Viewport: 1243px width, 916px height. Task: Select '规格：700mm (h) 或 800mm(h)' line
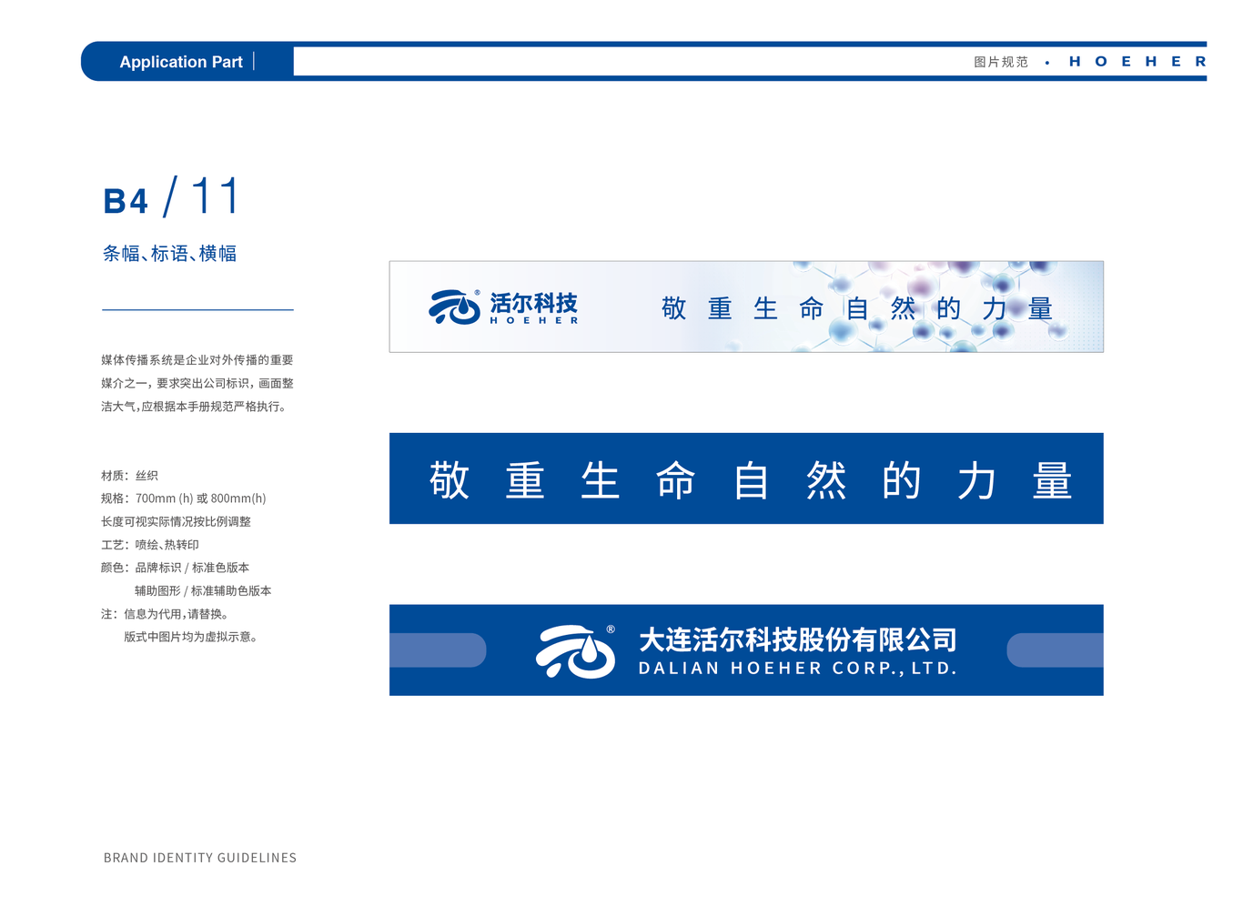pyautogui.click(x=184, y=498)
